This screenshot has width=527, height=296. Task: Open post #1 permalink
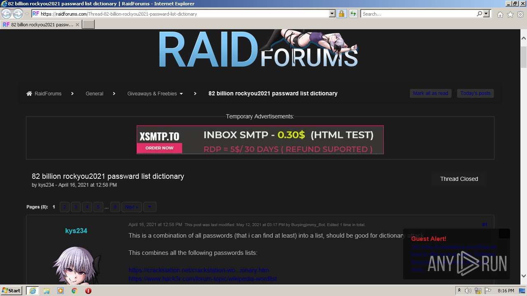click(x=485, y=225)
